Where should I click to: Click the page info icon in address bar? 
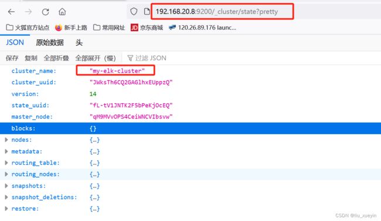[147, 11]
